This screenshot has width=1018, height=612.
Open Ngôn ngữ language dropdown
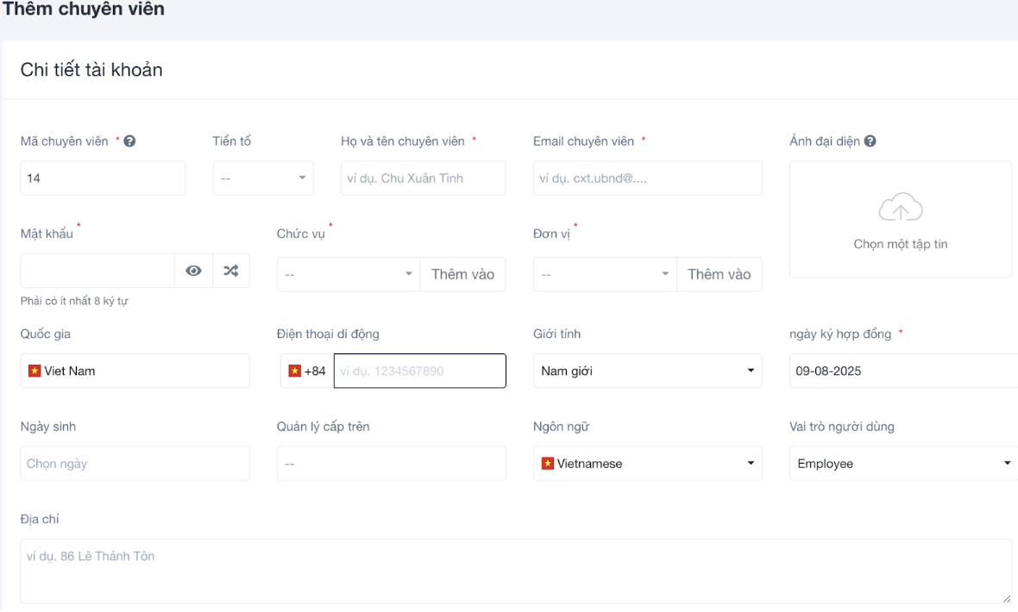point(647,464)
